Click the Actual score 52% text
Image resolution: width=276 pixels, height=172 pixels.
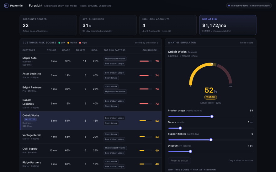(x=210, y=103)
